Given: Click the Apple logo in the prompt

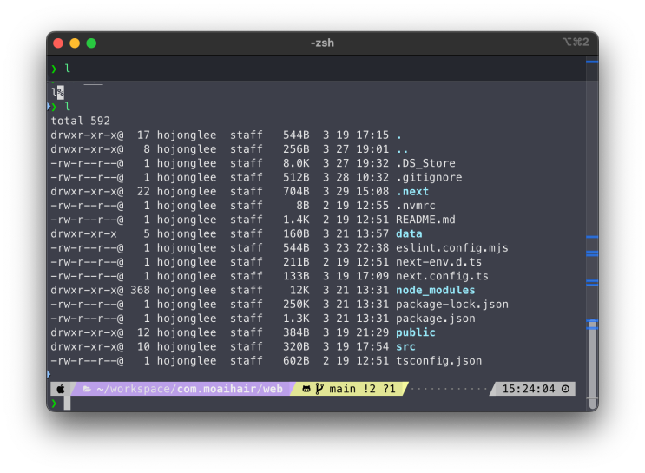Looking at the screenshot, I should (x=61, y=389).
